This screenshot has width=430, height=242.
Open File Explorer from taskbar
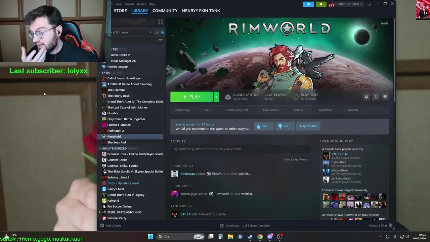click(x=230, y=237)
